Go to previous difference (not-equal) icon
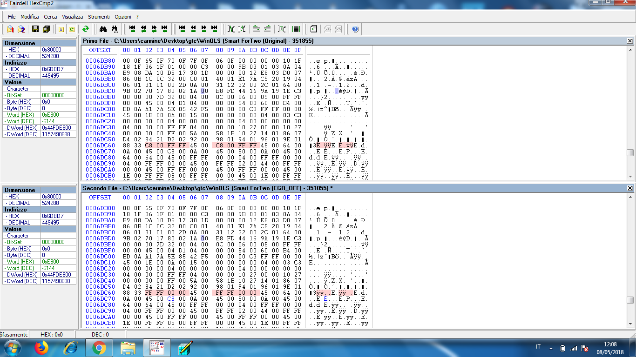This screenshot has width=636, height=357. coord(143,29)
